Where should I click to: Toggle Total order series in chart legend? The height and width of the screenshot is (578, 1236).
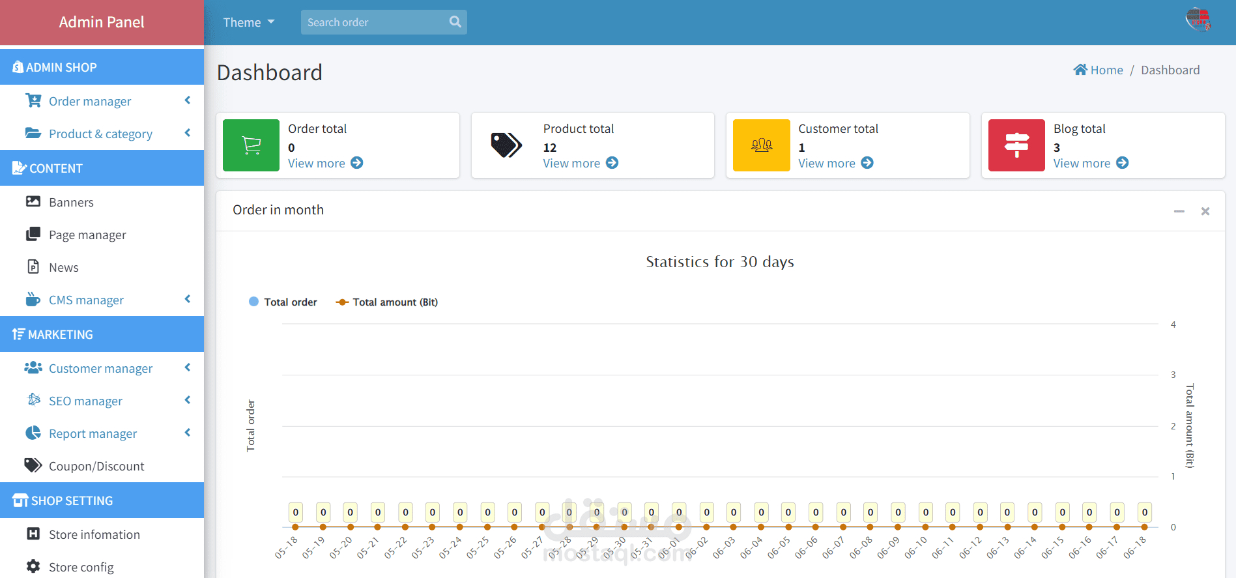coord(283,302)
